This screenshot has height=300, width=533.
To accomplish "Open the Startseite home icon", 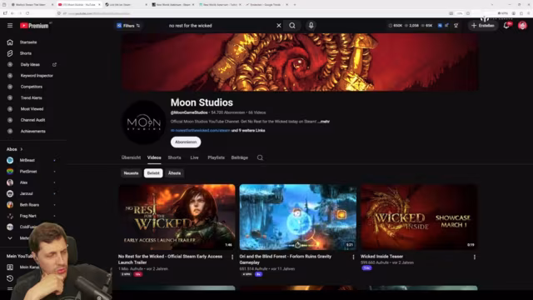I will coord(10,42).
